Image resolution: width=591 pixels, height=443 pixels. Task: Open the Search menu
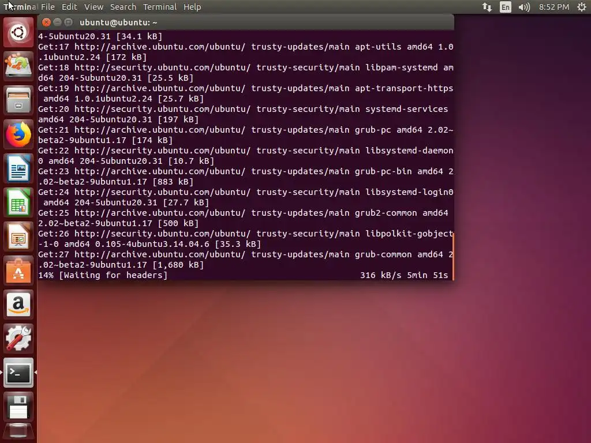(x=123, y=7)
